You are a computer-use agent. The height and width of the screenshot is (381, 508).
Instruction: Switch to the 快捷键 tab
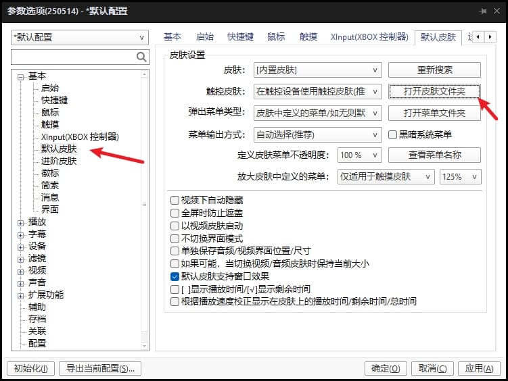[240, 37]
